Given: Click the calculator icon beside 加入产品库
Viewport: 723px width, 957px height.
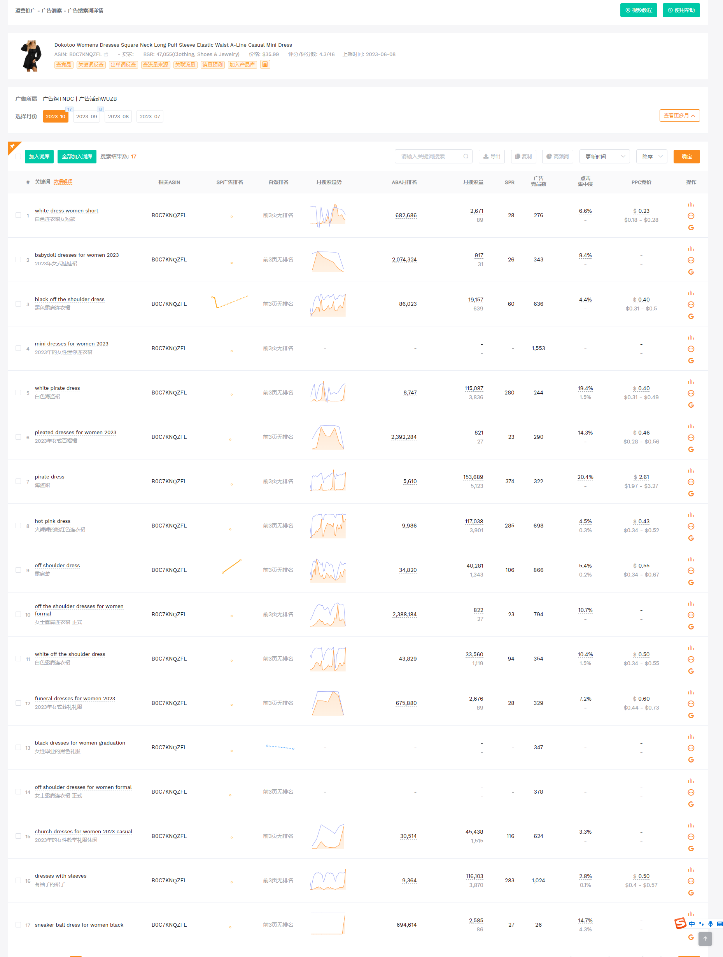Looking at the screenshot, I should point(265,65).
